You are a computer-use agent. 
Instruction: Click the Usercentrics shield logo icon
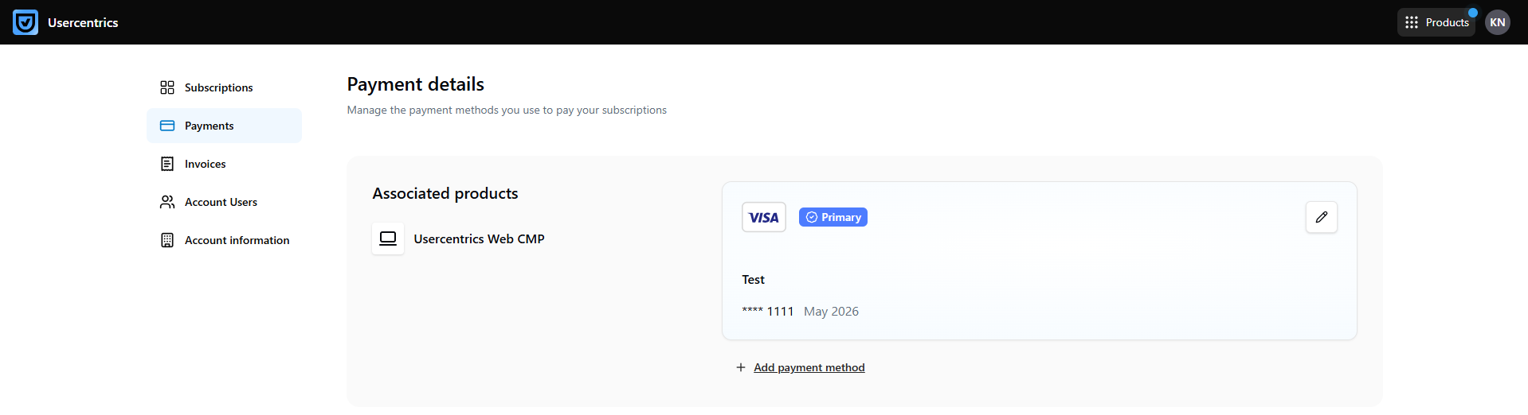tap(25, 22)
